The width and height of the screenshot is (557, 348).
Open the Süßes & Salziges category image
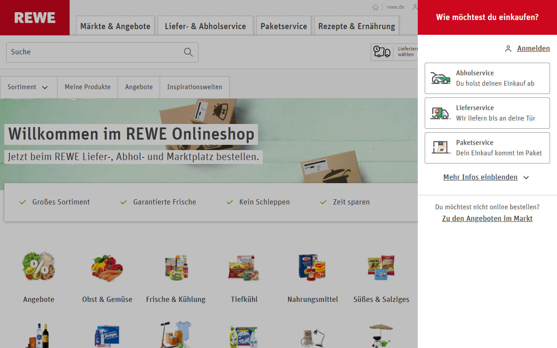(381, 267)
